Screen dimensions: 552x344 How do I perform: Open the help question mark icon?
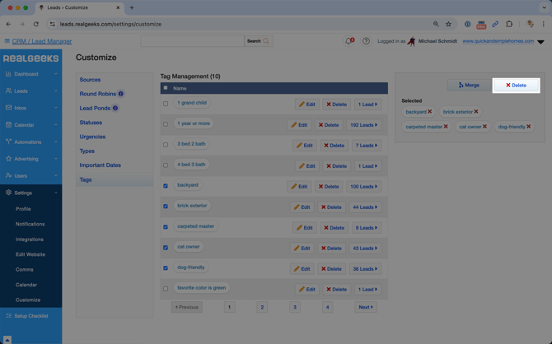tap(366, 41)
